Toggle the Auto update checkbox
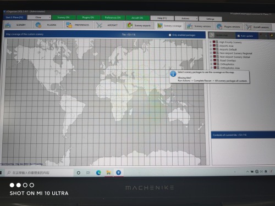Screen dimensions: 275x206 click(x=239, y=36)
